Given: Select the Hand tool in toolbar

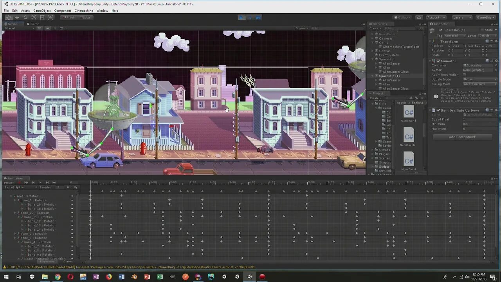Looking at the screenshot, I should (9, 17).
